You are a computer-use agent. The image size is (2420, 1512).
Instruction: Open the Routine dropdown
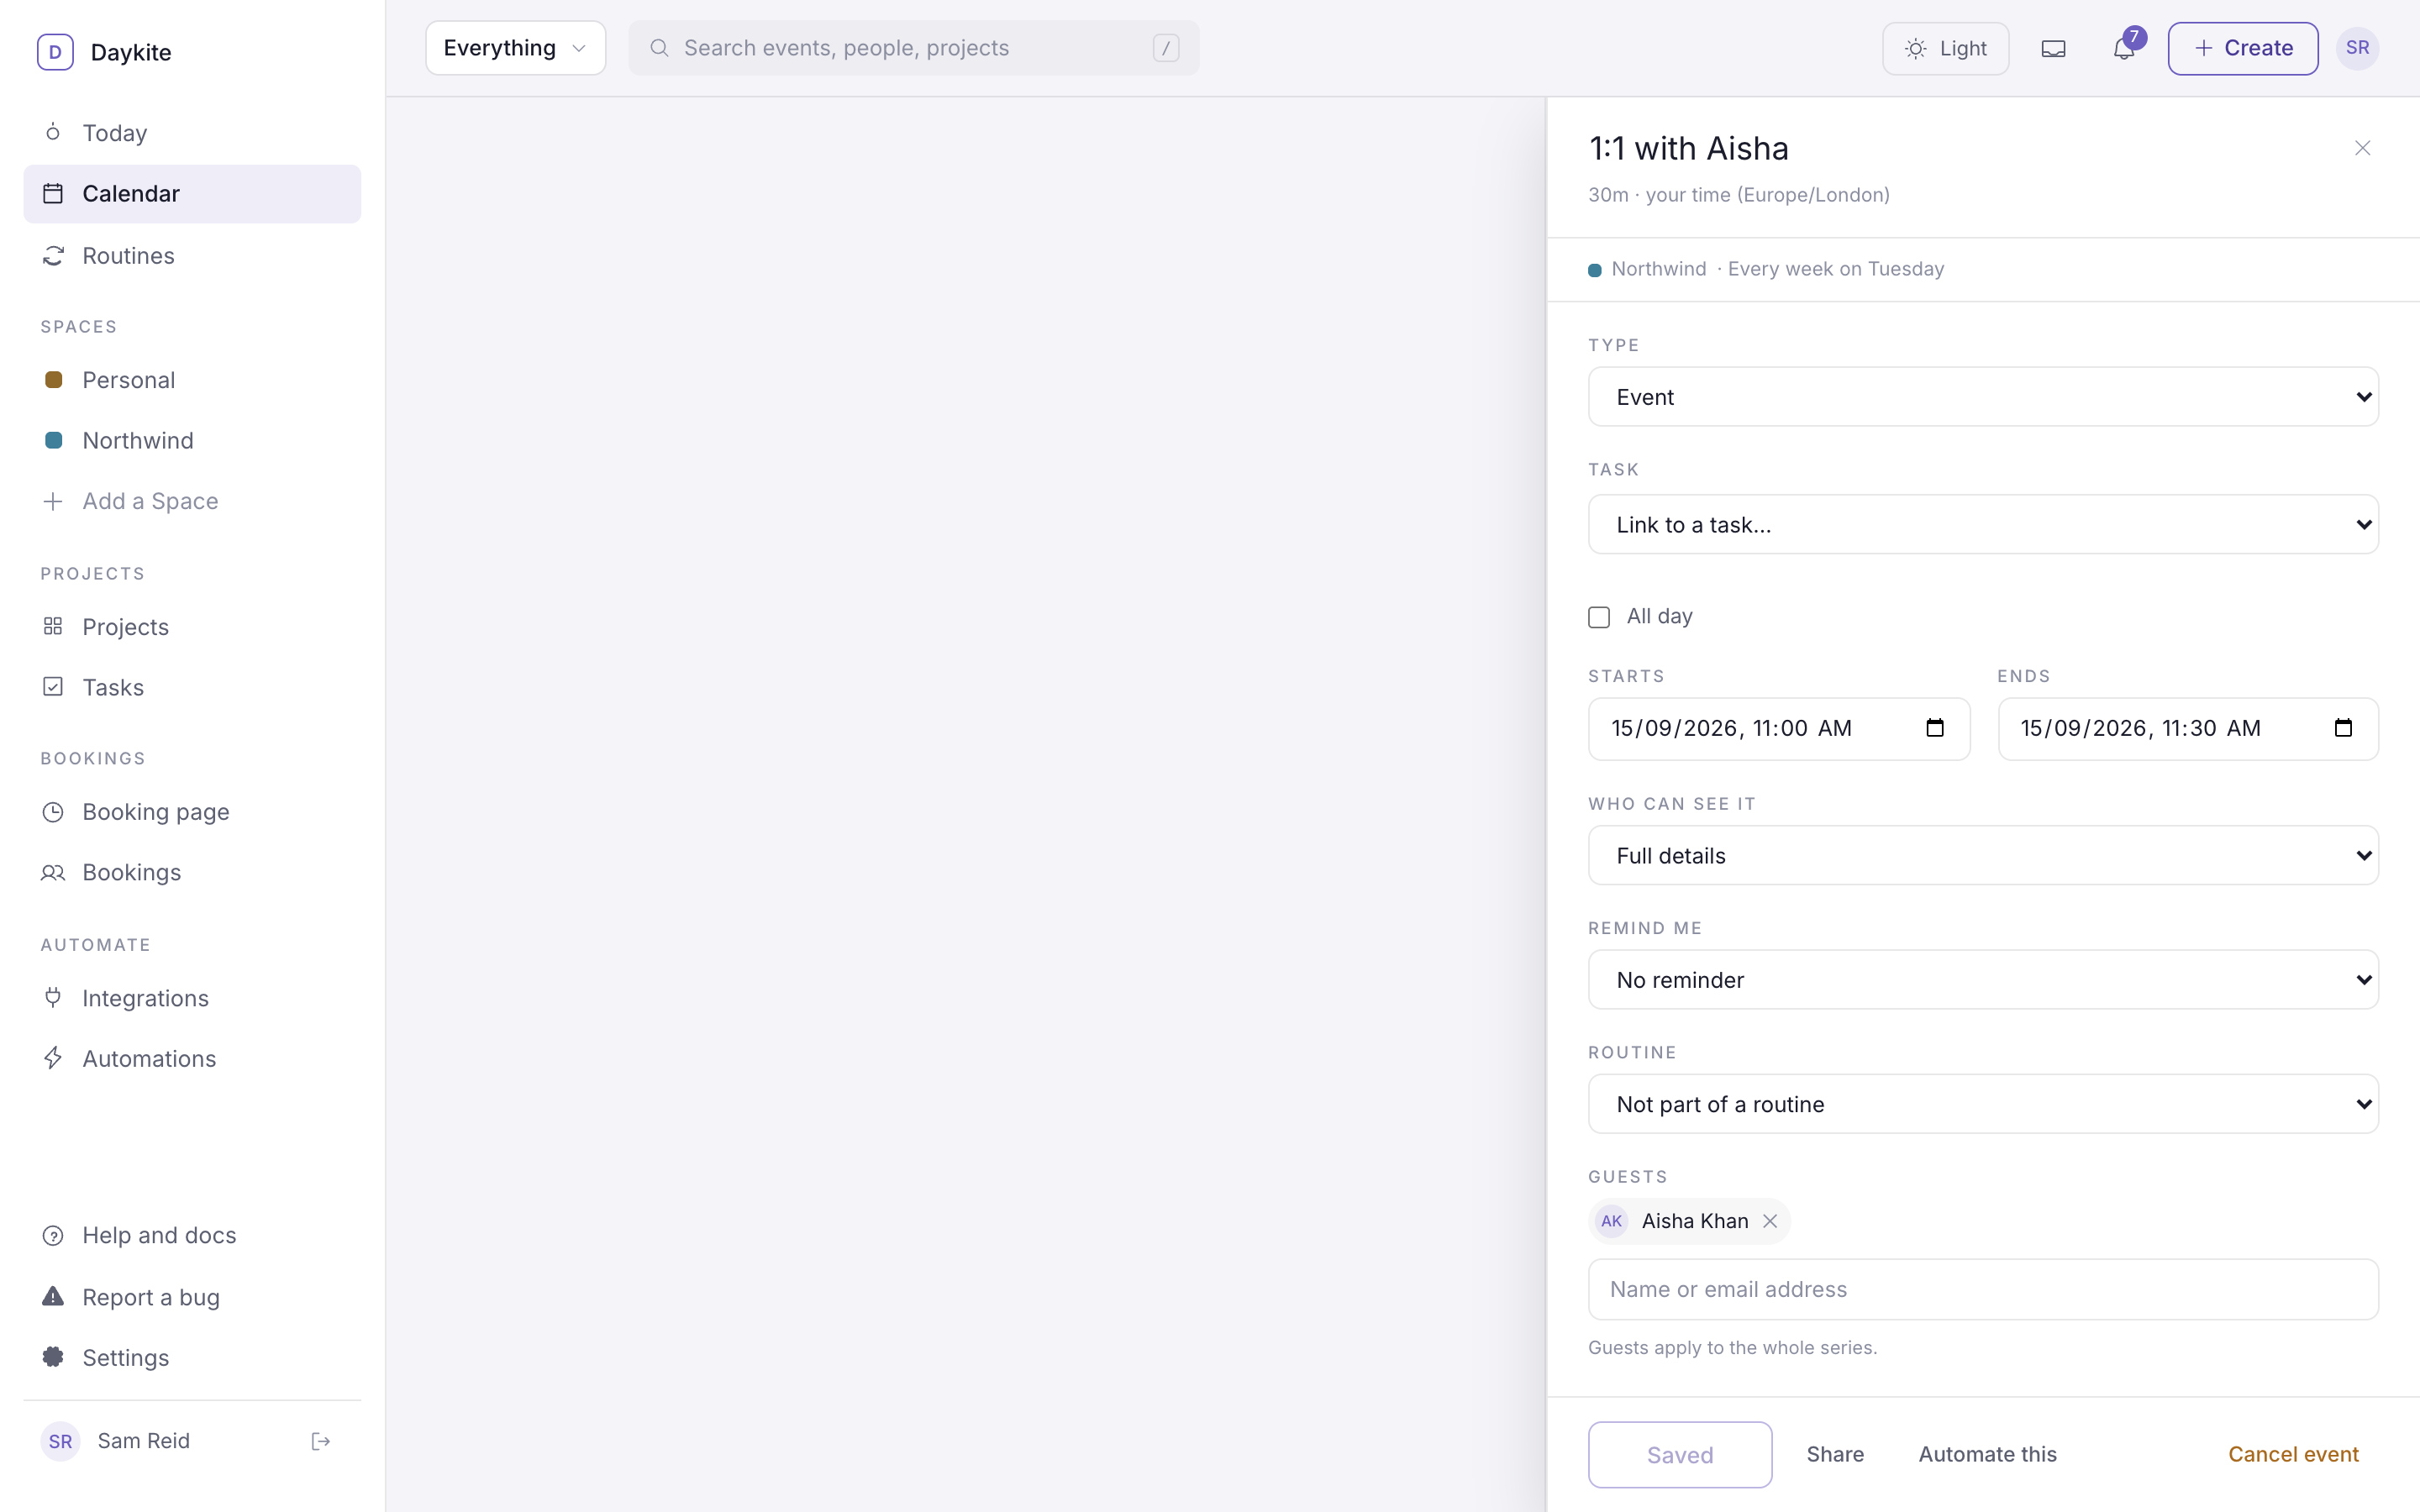1982,1104
